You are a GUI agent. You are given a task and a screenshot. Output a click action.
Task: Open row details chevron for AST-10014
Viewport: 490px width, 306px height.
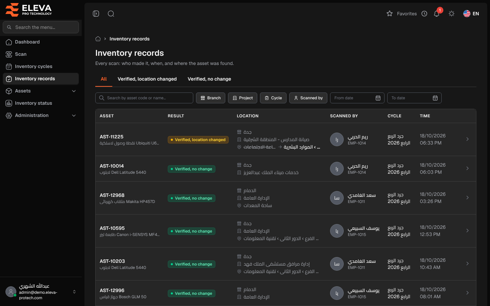(x=468, y=168)
